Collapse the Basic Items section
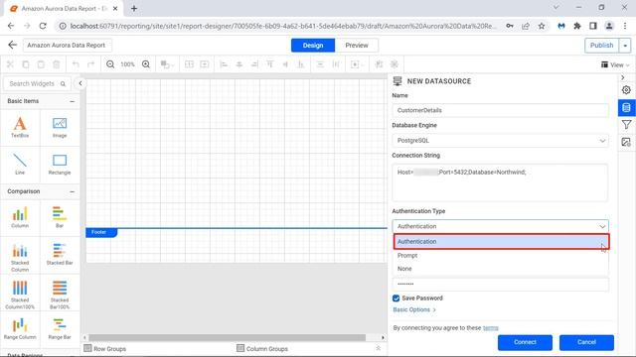The image size is (636, 357). (x=73, y=101)
